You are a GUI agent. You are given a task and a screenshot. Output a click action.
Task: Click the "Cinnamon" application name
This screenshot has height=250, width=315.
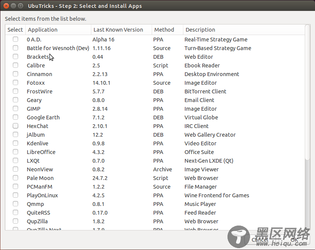(x=39, y=74)
